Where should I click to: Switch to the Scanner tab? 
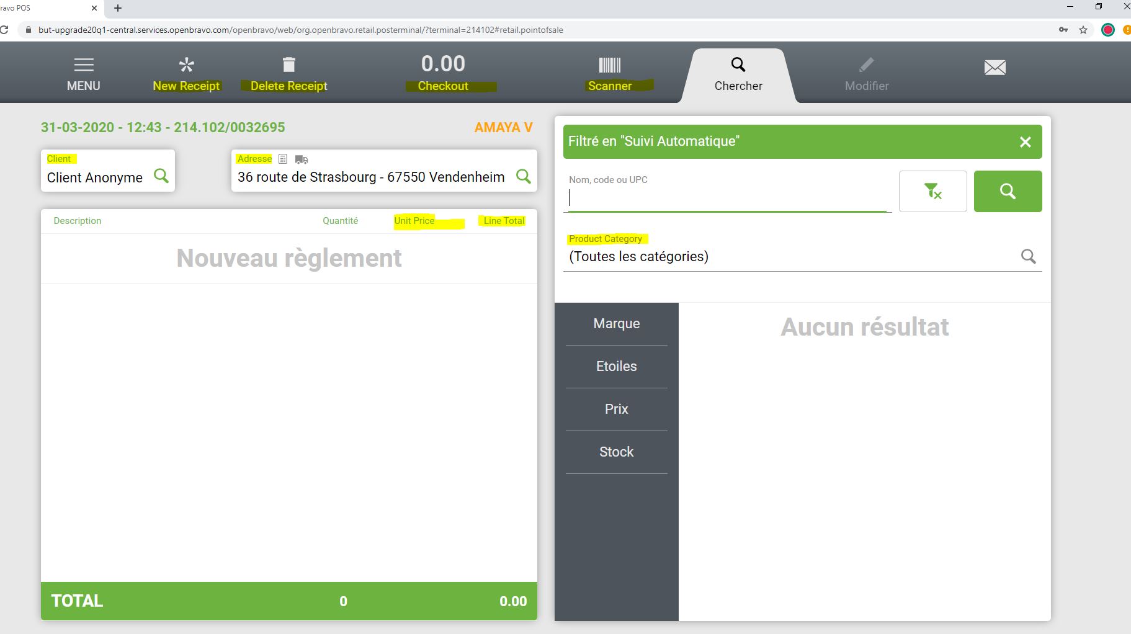tap(610, 74)
